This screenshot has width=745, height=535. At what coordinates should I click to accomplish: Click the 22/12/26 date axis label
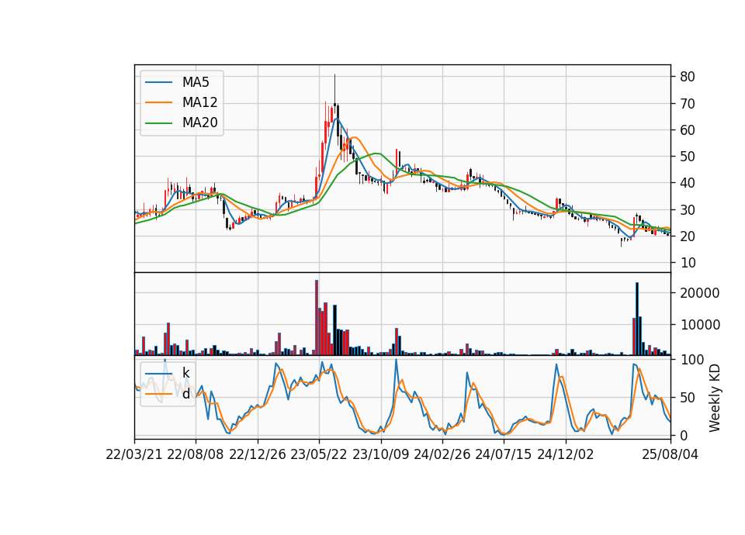click(258, 454)
